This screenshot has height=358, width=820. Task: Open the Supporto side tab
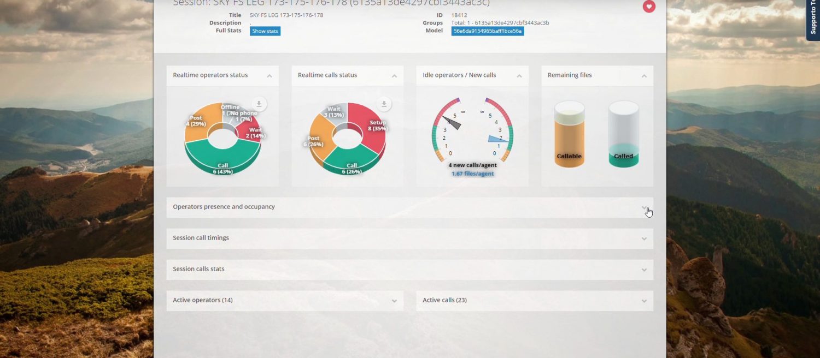pos(813,20)
